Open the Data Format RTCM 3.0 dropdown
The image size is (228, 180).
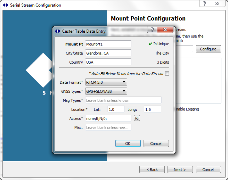click(x=106, y=82)
